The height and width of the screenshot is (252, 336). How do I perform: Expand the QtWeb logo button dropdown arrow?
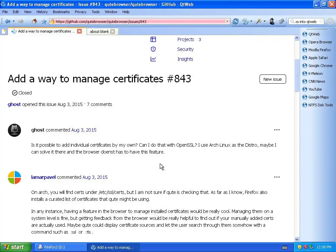pyautogui.click(x=251, y=21)
